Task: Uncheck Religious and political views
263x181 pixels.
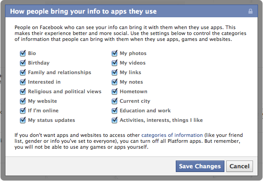Action: (x=23, y=92)
